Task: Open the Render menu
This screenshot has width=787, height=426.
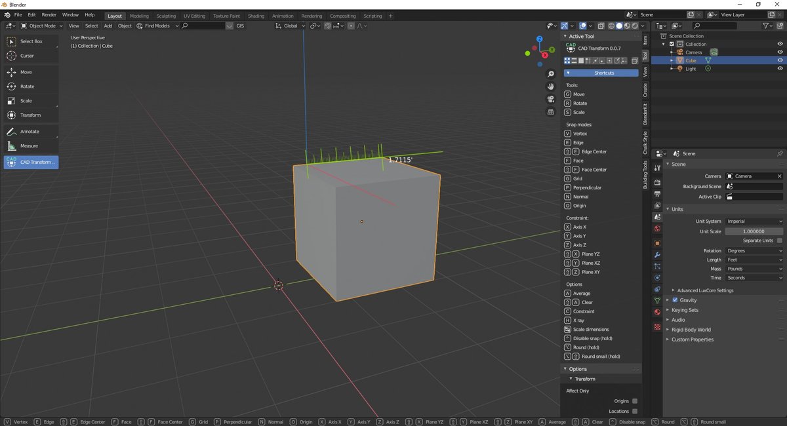Action: click(49, 14)
